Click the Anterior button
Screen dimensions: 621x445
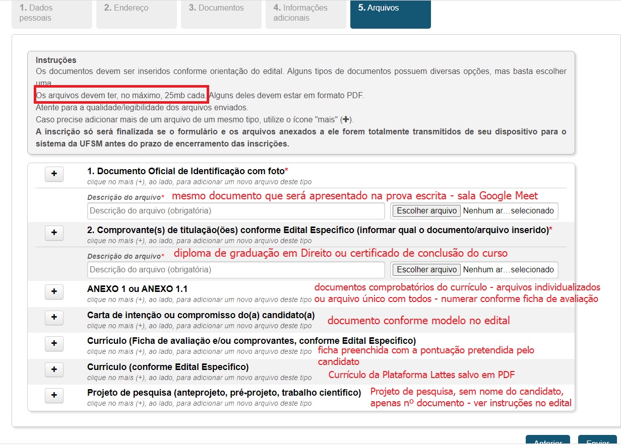[x=547, y=441]
